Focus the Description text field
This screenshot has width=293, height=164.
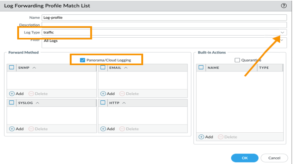coord(164,25)
